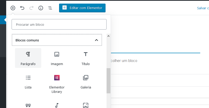The image size is (209, 108).
Task: Click the redo arrow icon
Action: [31, 8]
